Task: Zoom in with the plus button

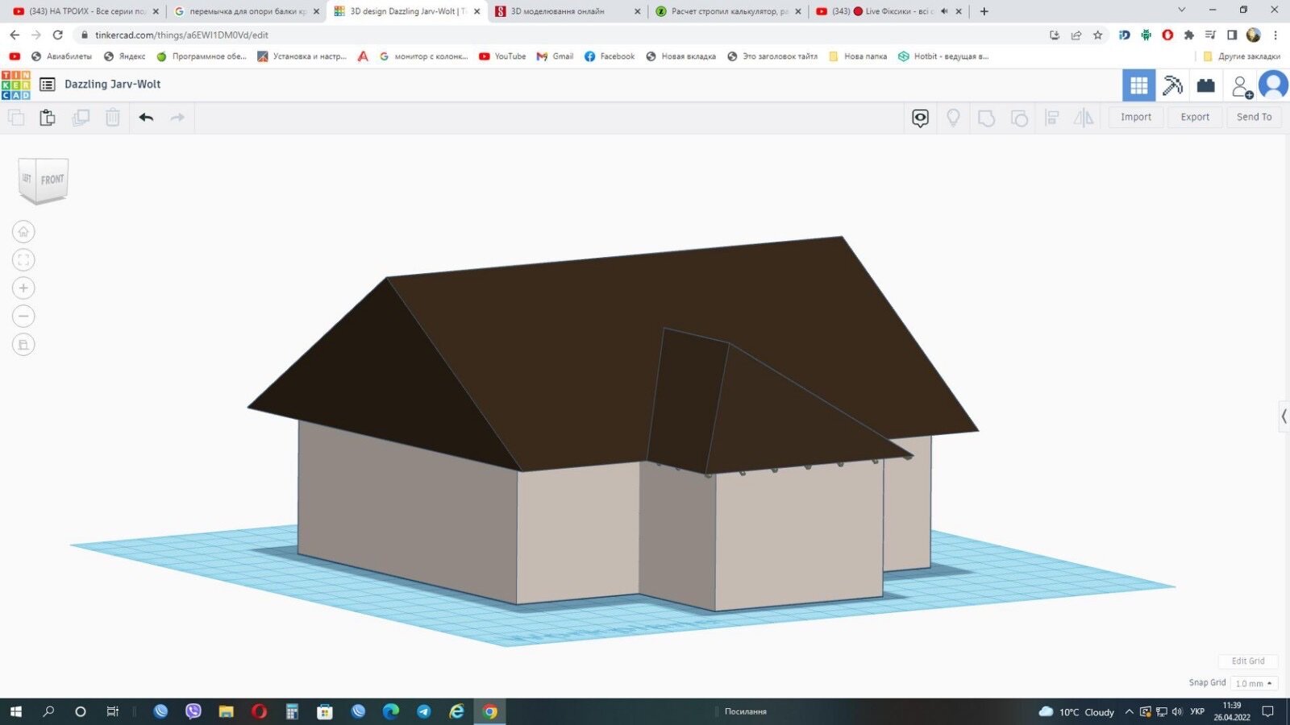Action: click(x=23, y=288)
